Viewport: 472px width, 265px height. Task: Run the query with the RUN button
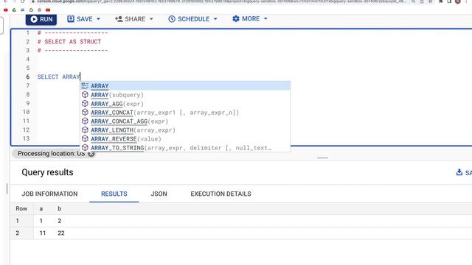[41, 19]
